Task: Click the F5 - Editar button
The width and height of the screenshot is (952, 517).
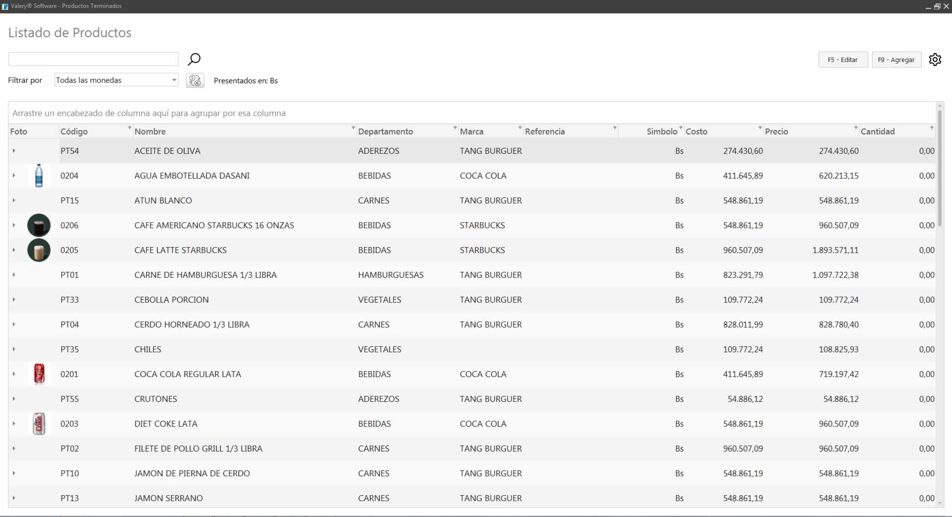Action: [x=843, y=60]
